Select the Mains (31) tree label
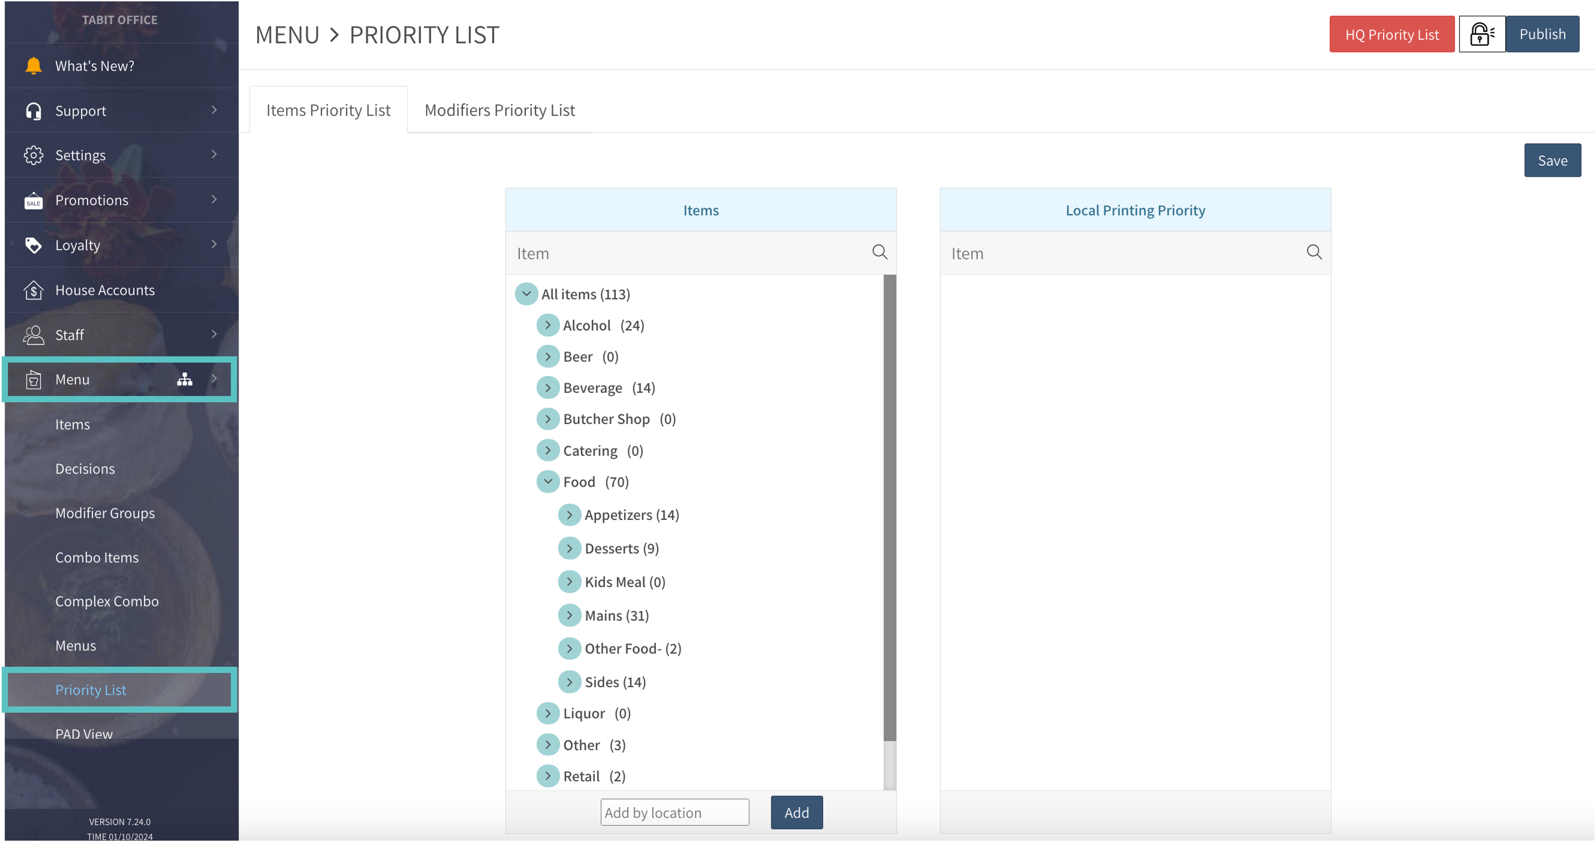1596x842 pixels. (x=616, y=615)
